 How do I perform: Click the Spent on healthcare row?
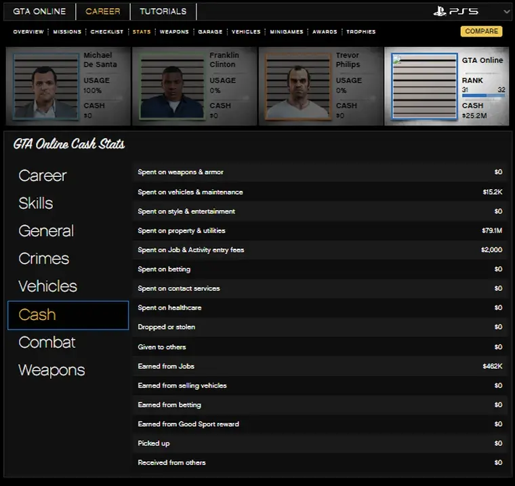coord(320,308)
